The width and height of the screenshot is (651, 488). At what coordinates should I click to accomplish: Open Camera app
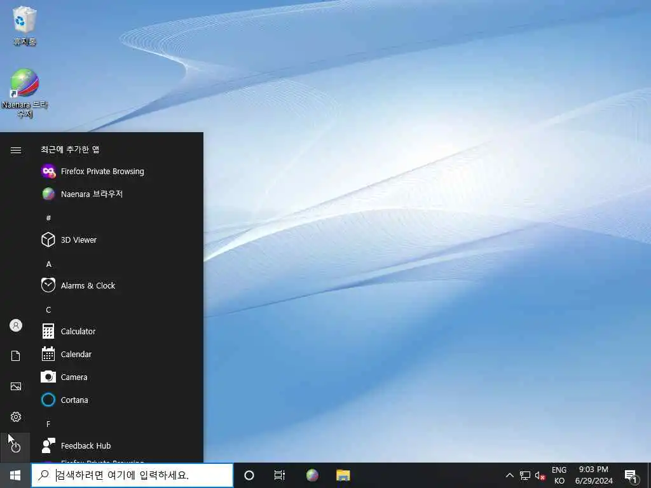pos(121,377)
